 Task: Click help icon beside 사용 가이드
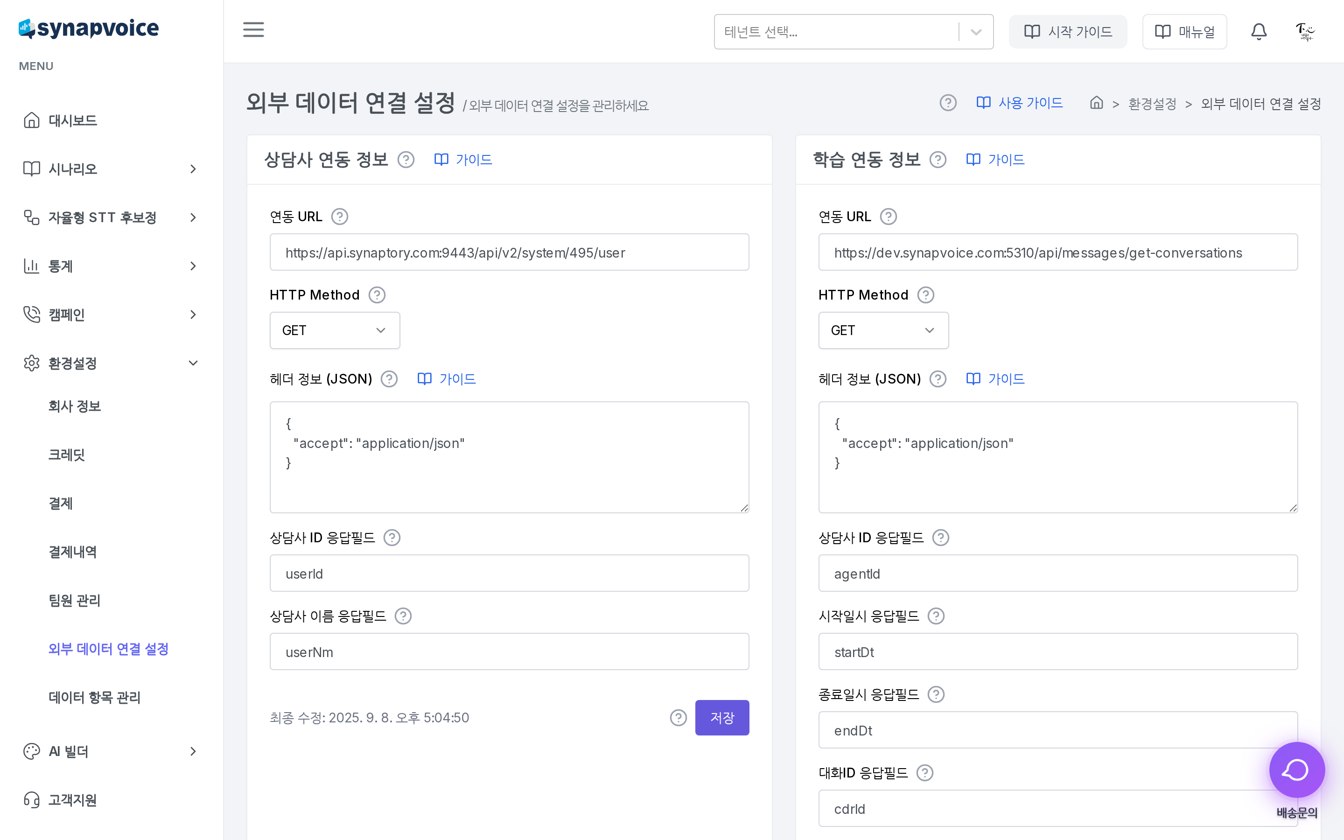(x=948, y=103)
